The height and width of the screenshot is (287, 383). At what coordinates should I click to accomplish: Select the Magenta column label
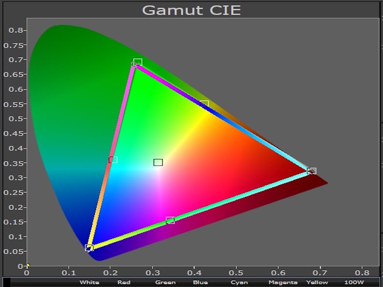point(283,283)
